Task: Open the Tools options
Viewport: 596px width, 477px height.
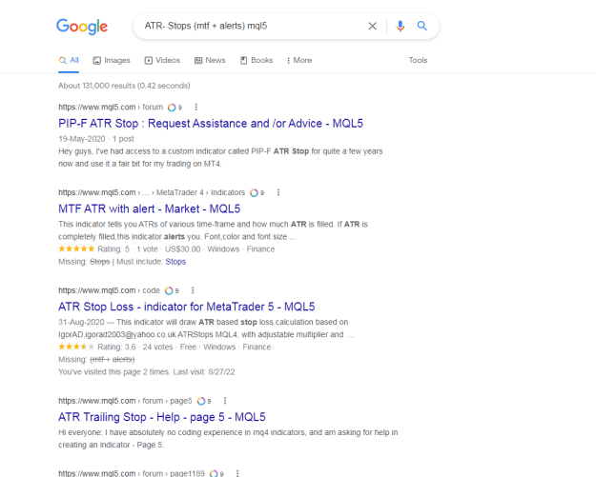Action: [x=418, y=60]
